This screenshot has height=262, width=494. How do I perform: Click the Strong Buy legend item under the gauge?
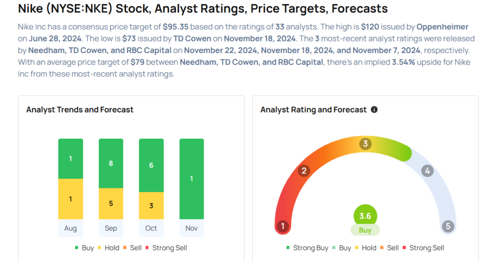tap(307, 248)
